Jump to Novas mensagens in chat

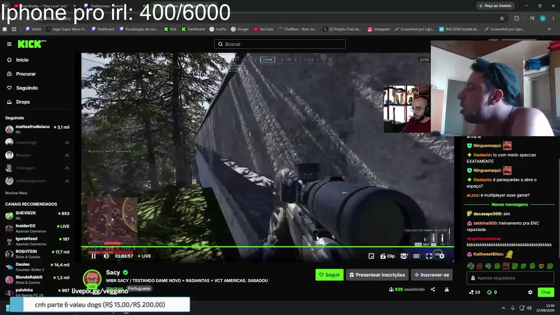[510, 205]
